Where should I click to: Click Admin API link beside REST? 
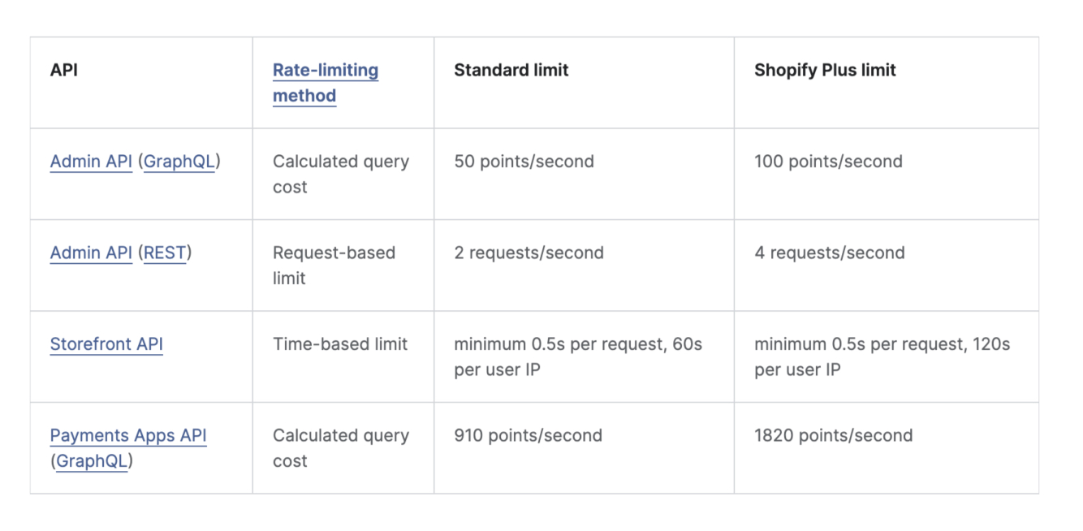(91, 253)
